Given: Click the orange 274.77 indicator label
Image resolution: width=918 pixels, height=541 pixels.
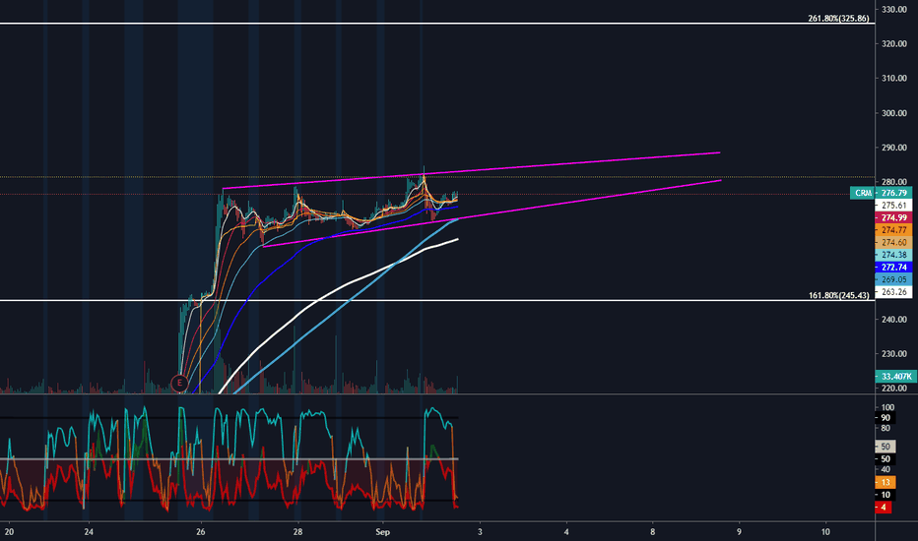Looking at the screenshot, I should point(893,230).
